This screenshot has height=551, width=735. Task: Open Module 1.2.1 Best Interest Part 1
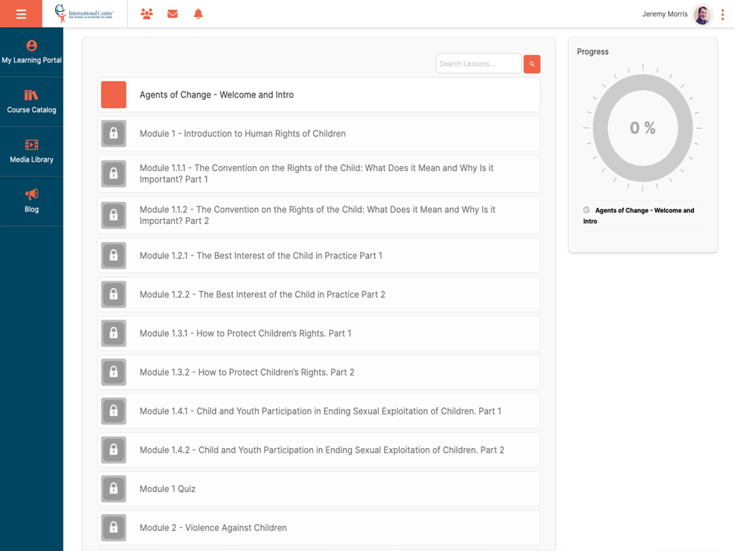pos(319,256)
